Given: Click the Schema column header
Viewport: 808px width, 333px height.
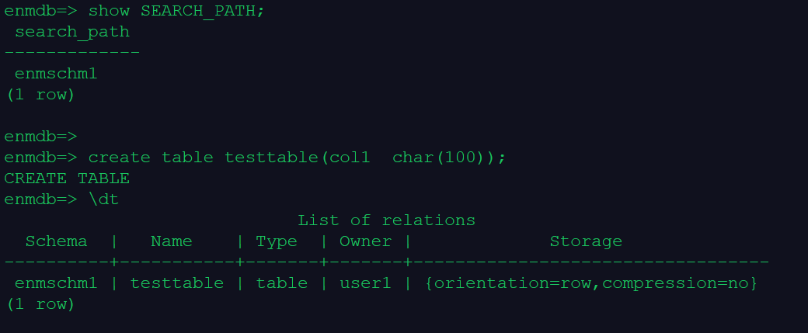Looking at the screenshot, I should click(x=56, y=241).
